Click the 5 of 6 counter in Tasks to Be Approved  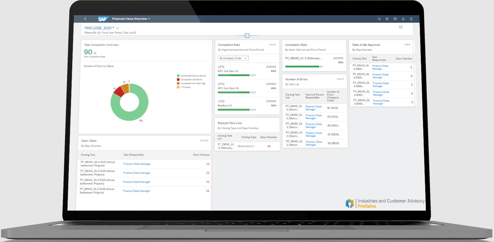pos(407,45)
